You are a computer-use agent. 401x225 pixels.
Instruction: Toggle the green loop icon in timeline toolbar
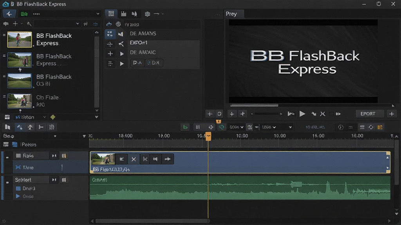[222, 127]
